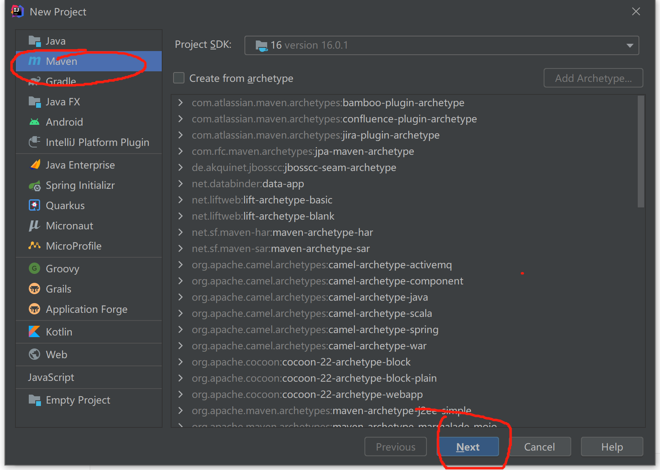This screenshot has height=470, width=660.
Task: Expand jpa-maven-archetype entry
Action: 180,151
